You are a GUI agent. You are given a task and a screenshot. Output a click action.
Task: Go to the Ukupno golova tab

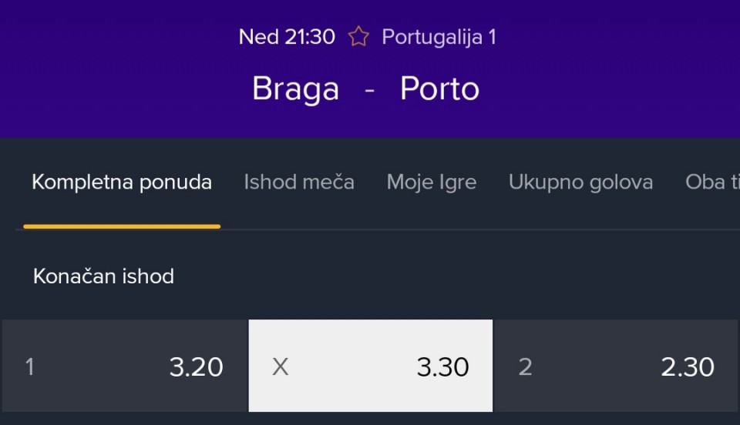[580, 182]
